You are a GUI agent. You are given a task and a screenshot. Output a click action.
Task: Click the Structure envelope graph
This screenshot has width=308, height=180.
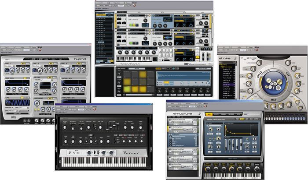pyautogui.click(x=241, y=130)
